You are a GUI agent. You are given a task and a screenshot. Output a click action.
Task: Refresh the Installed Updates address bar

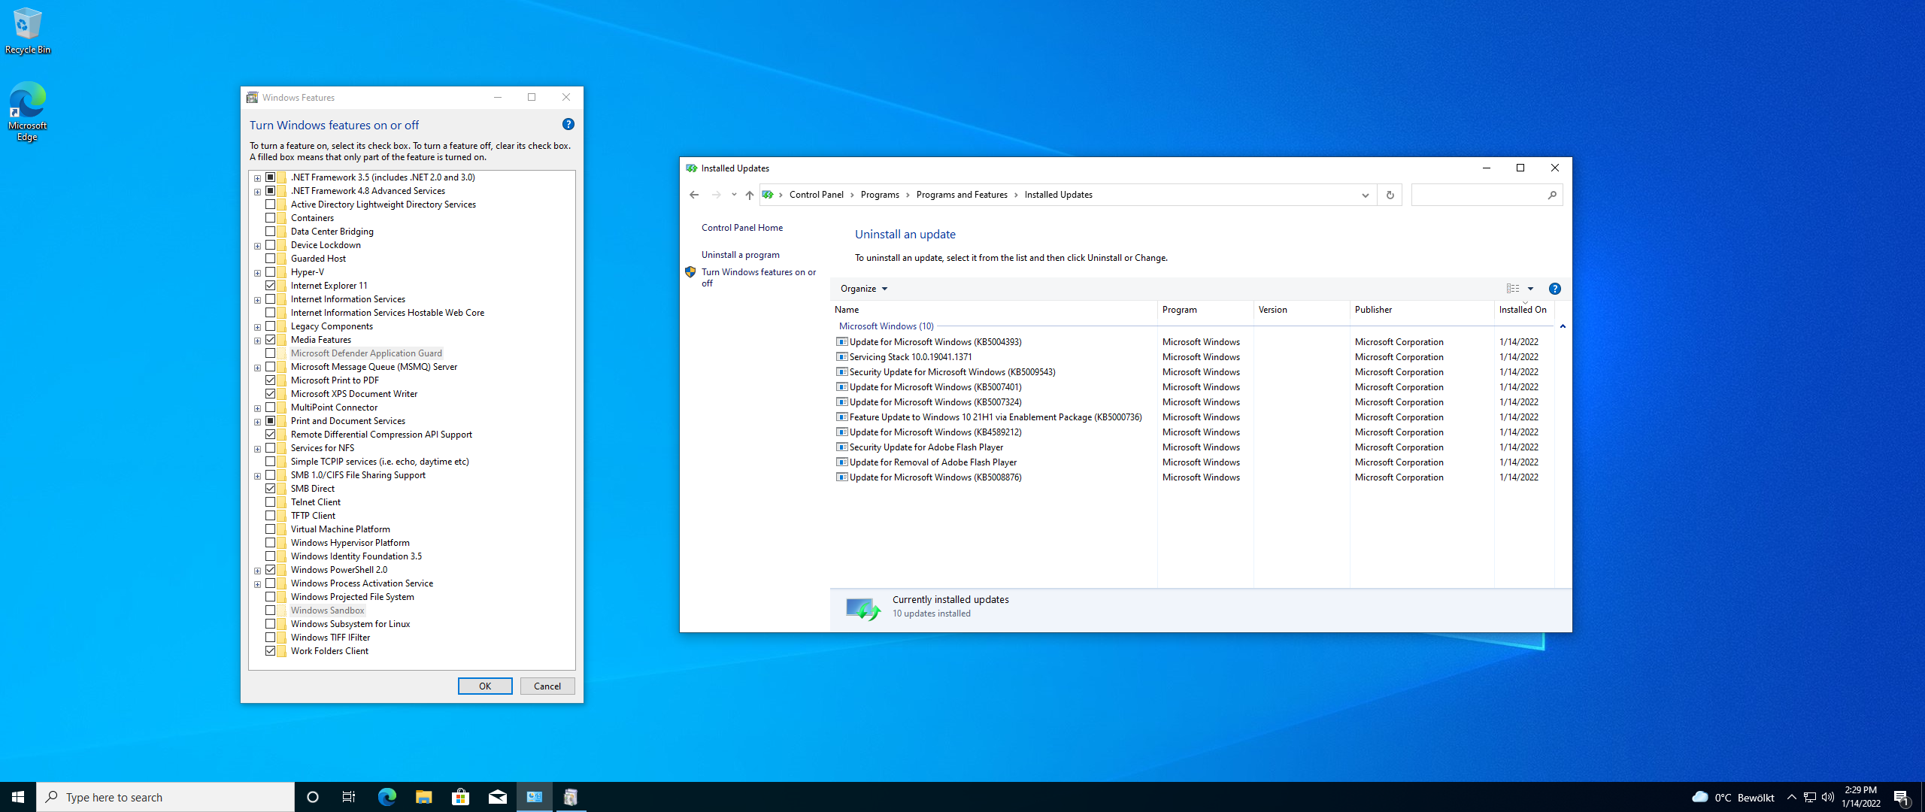click(1390, 195)
